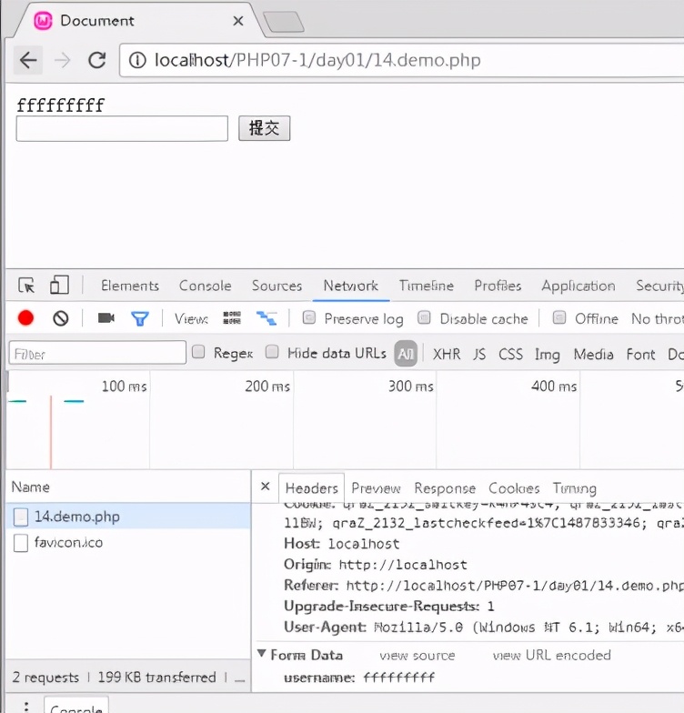Click the username form data value
Image resolution: width=684 pixels, height=713 pixels.
pyautogui.click(x=398, y=678)
